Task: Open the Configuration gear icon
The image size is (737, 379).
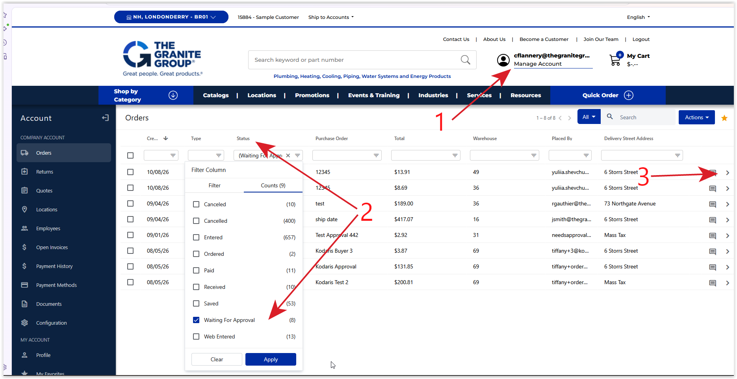Action: (x=24, y=323)
